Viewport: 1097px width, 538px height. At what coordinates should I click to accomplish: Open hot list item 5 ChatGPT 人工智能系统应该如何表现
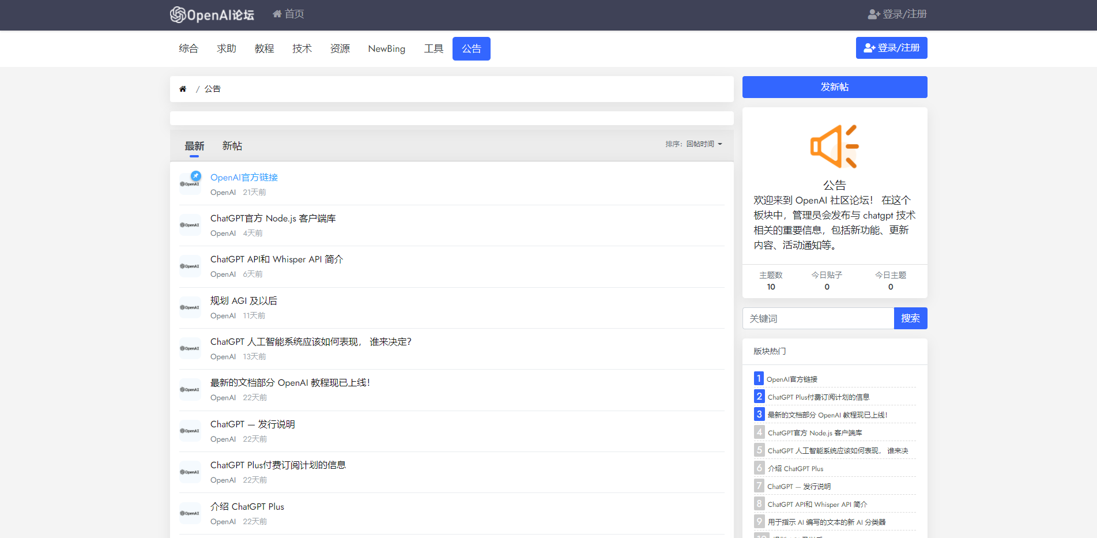click(838, 451)
